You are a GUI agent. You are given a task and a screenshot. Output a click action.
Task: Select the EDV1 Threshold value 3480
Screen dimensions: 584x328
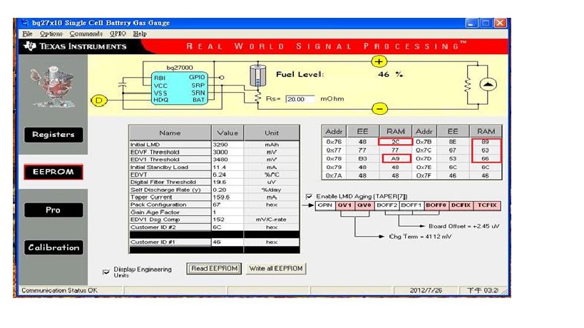click(227, 159)
